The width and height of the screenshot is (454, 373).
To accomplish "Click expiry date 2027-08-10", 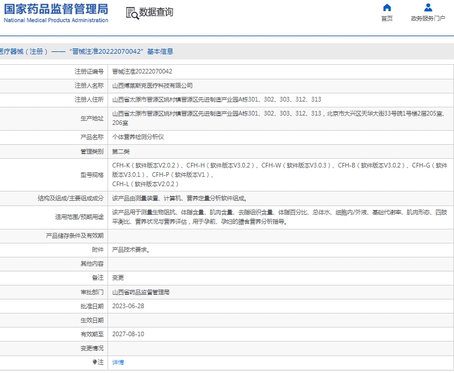I will pyautogui.click(x=128, y=334).
